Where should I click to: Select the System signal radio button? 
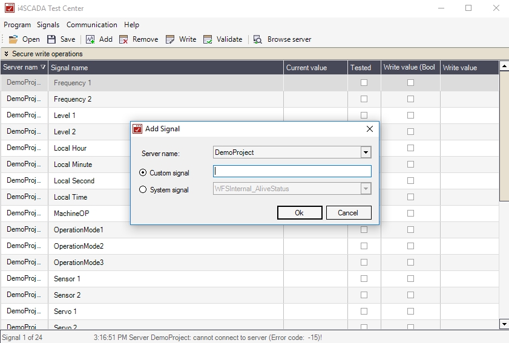tap(143, 189)
